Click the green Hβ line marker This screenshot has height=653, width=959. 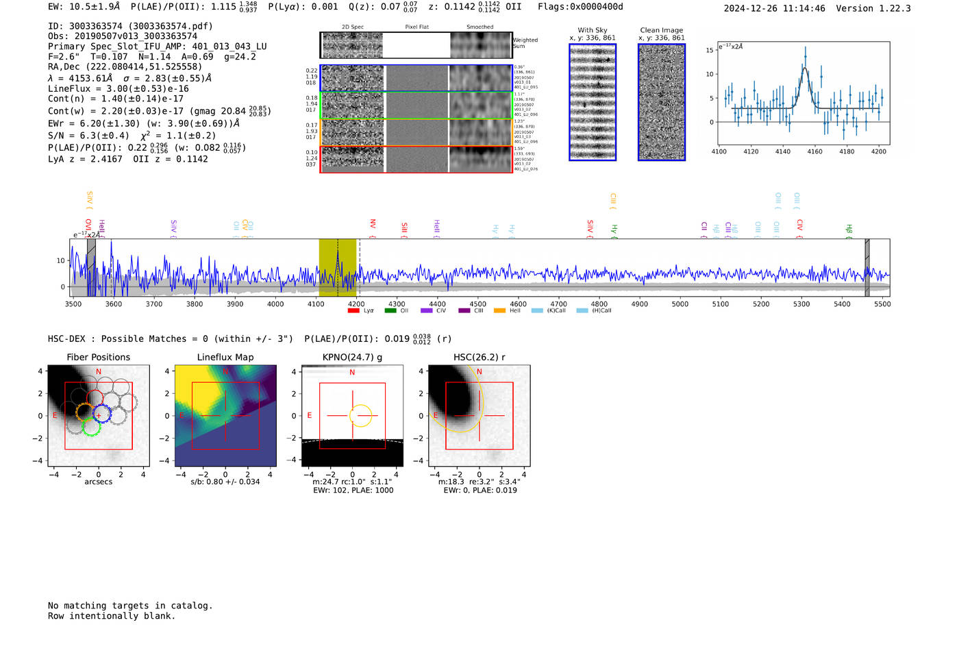click(849, 231)
